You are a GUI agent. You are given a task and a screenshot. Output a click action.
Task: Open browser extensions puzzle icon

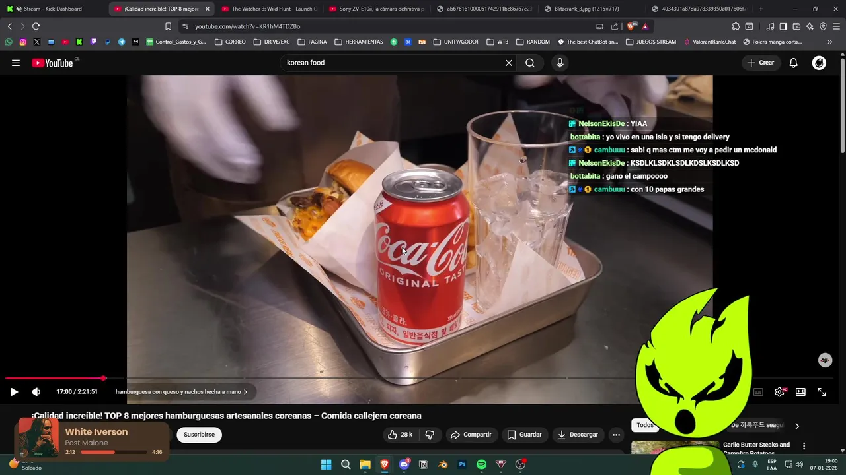(x=736, y=26)
